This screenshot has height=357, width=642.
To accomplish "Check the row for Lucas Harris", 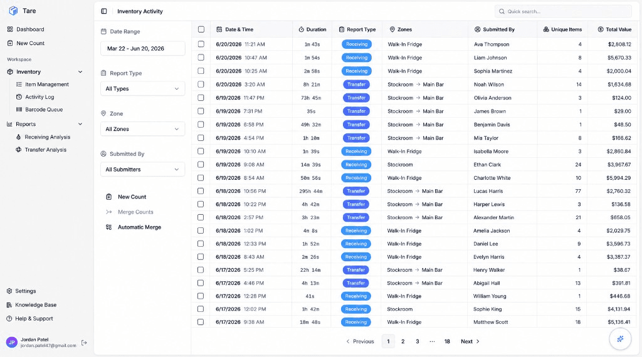I will click(201, 191).
